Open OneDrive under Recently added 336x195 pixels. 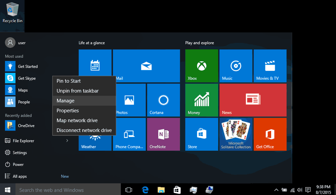(20, 126)
